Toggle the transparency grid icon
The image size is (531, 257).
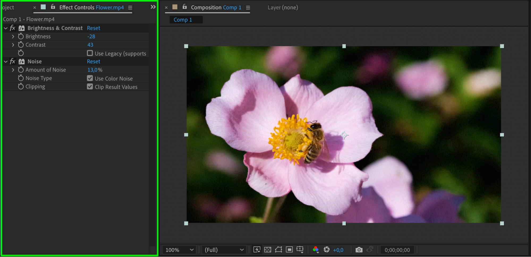pos(267,250)
